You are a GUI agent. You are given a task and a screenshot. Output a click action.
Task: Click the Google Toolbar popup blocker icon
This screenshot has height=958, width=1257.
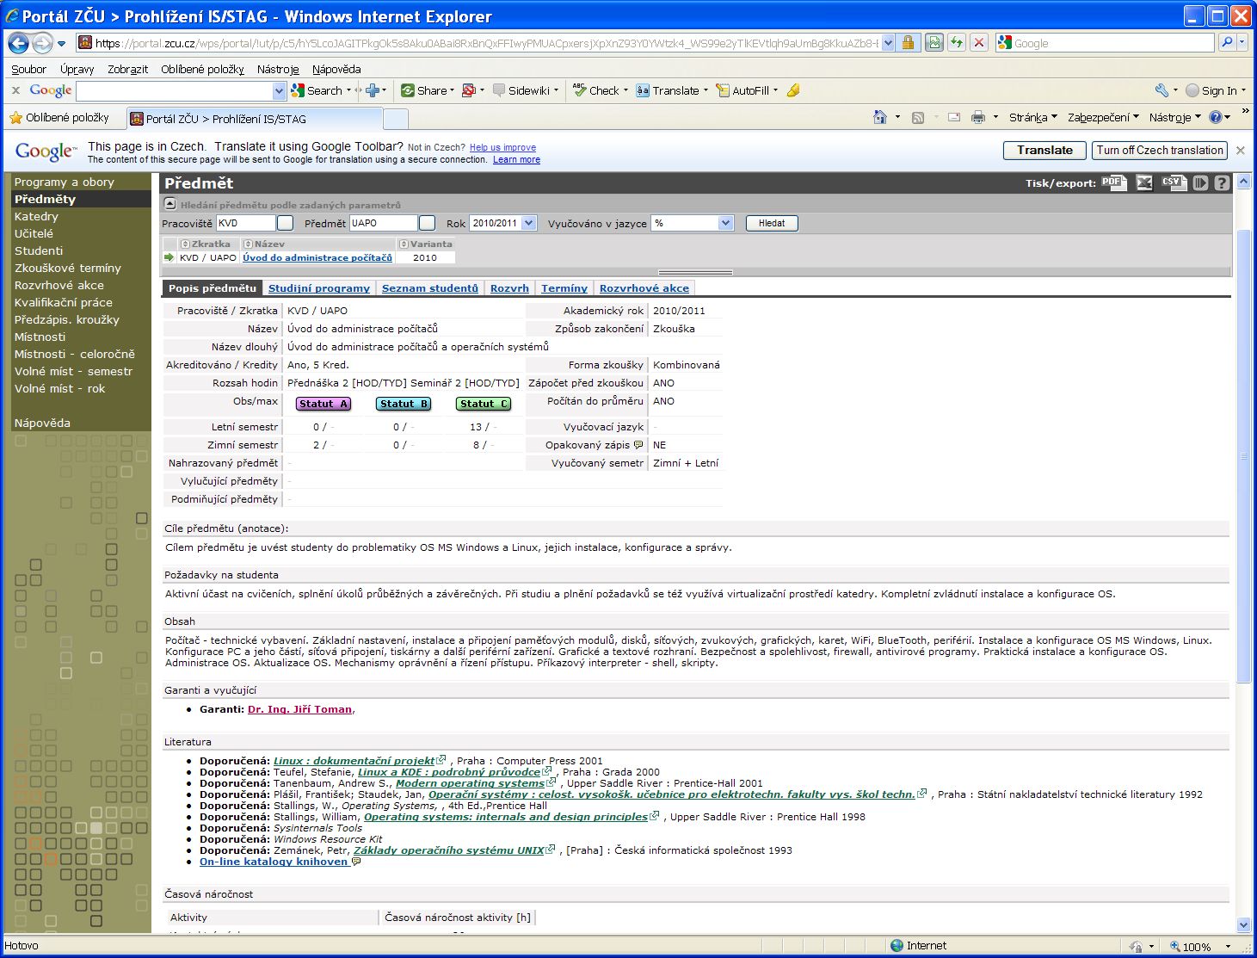[469, 90]
